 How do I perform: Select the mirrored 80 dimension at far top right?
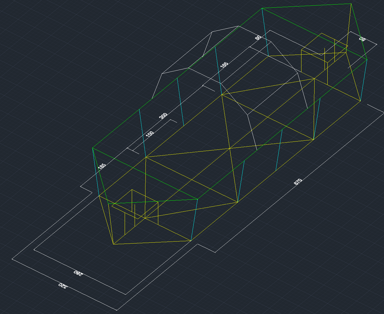coord(362,39)
